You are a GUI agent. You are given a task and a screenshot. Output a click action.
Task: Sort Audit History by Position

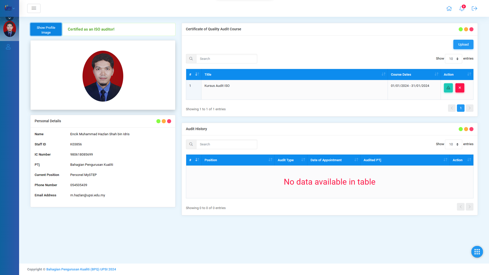(238, 160)
